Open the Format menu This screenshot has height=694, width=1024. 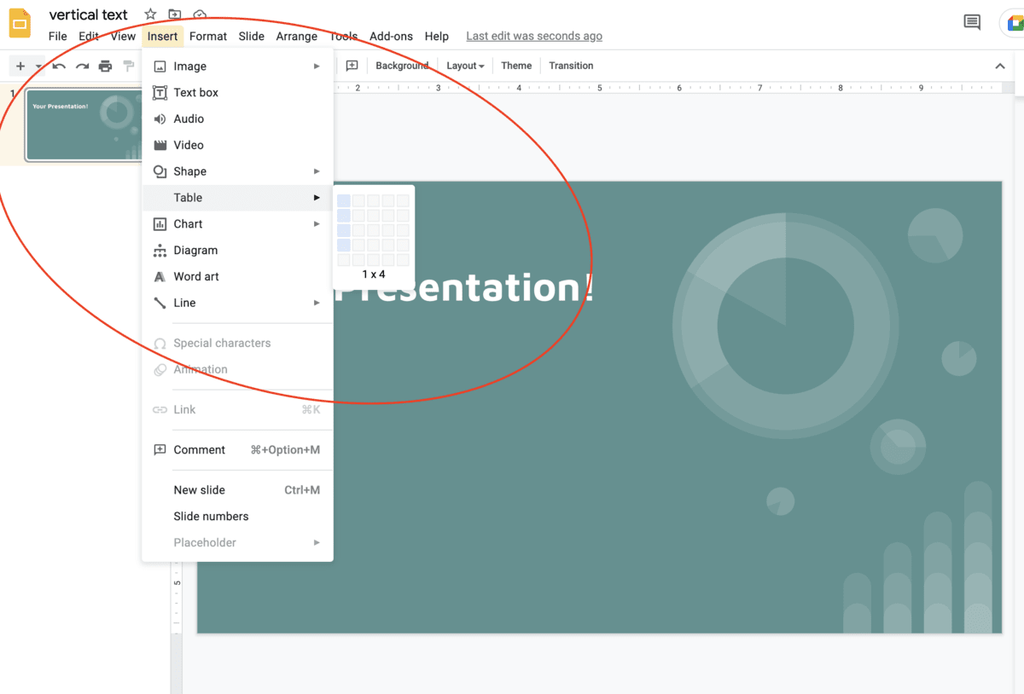(x=208, y=37)
